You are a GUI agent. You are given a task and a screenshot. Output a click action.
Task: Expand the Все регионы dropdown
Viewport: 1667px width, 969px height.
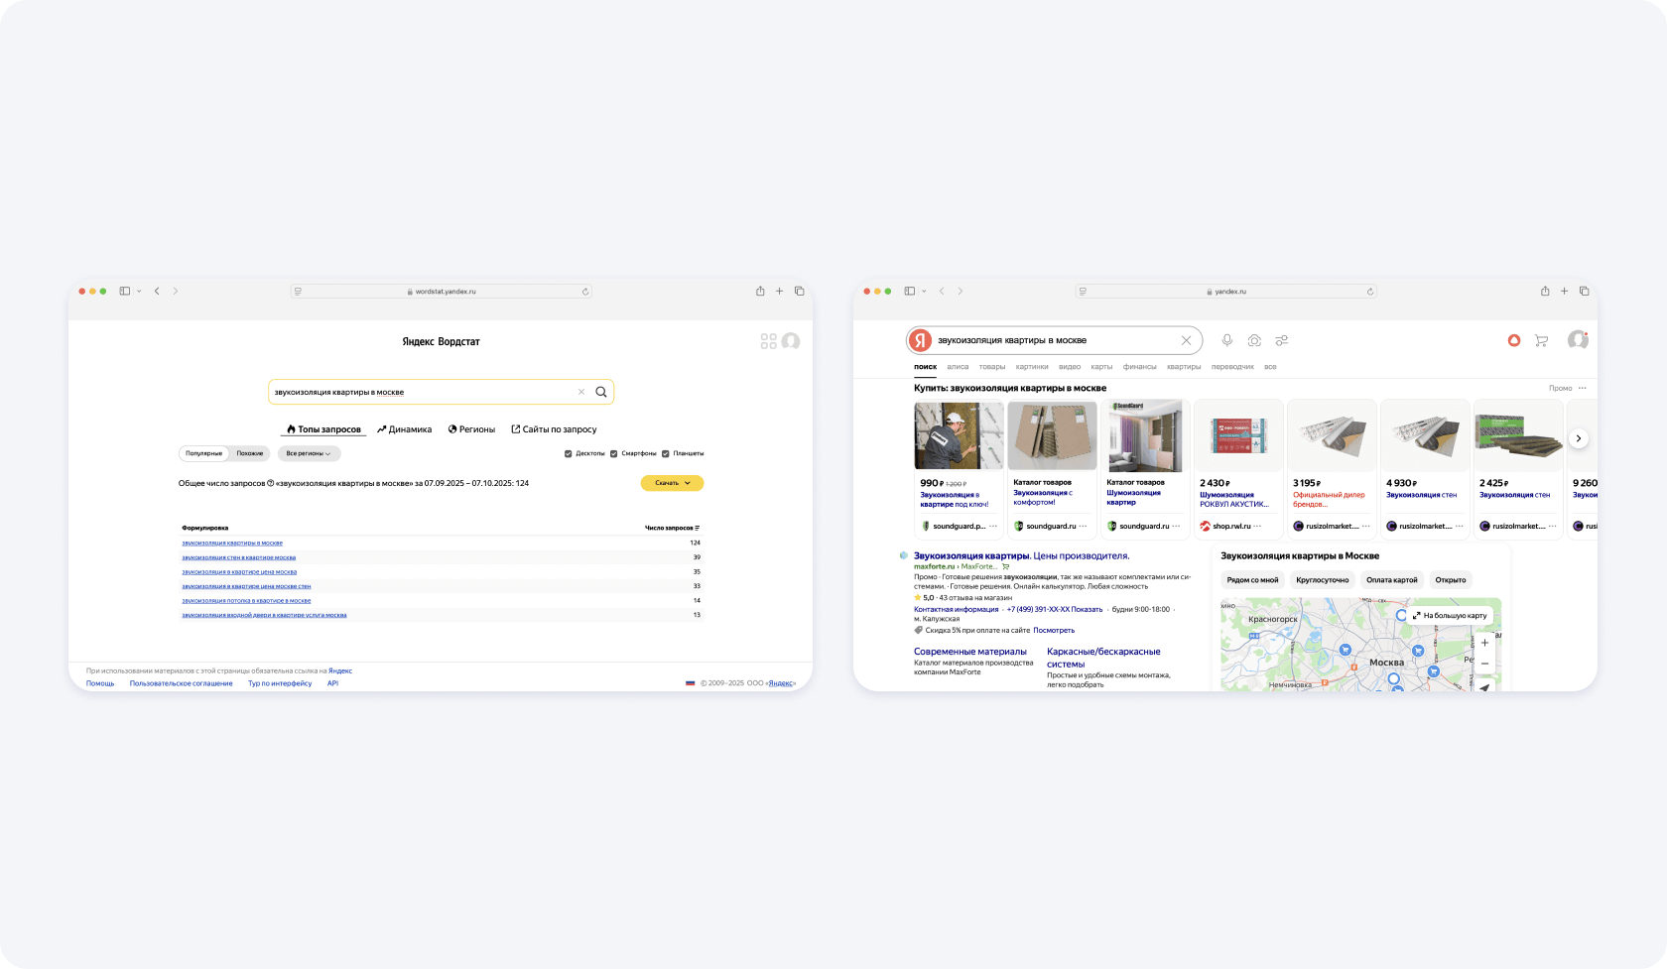pyautogui.click(x=309, y=453)
